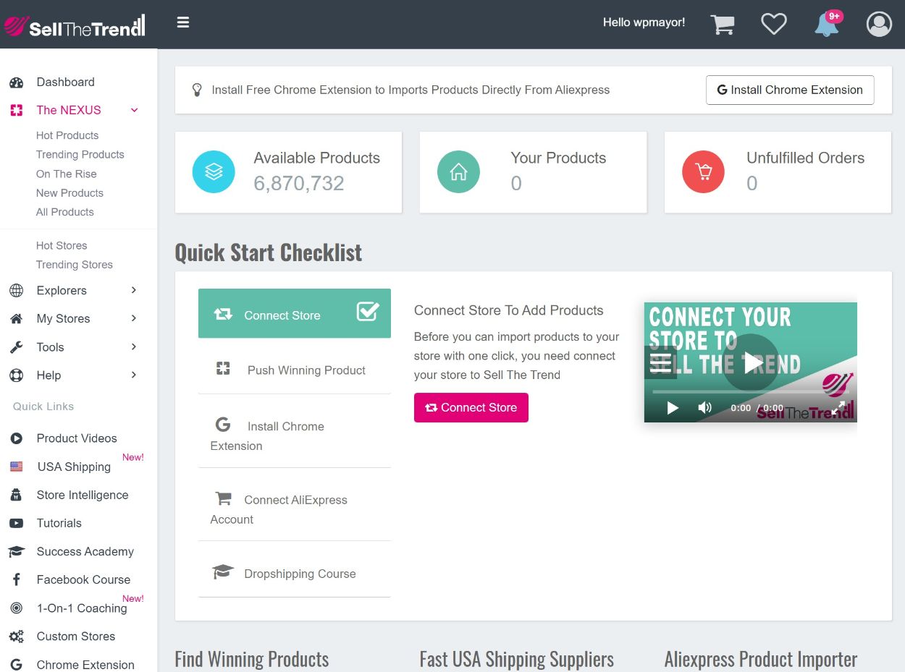Open the shopping cart icon in header
Viewport: 905px width, 672px height.
point(723,25)
